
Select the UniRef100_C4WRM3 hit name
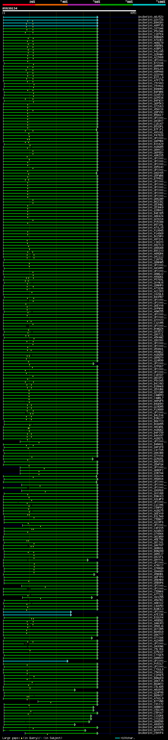[x=151, y=395]
